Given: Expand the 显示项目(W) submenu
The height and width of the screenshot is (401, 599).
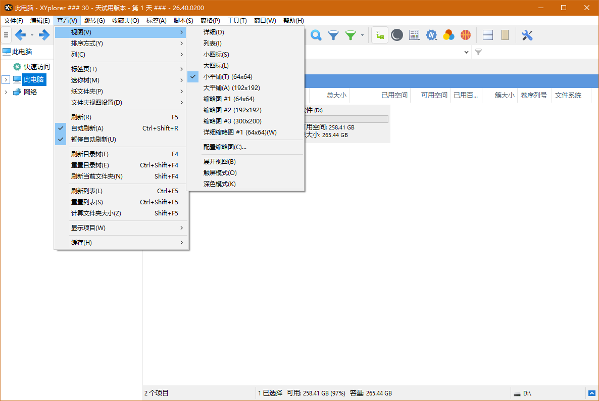Looking at the screenshot, I should pyautogui.click(x=122, y=228).
